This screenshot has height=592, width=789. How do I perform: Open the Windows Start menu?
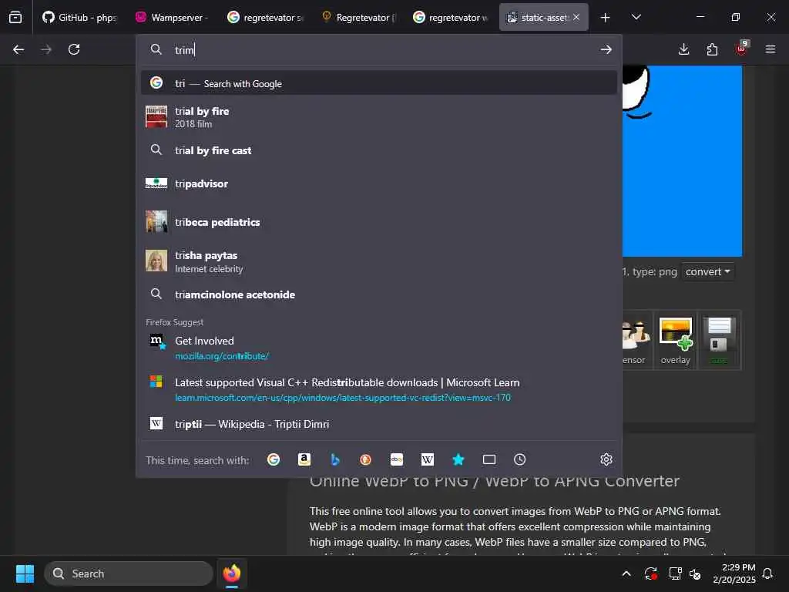(25, 573)
